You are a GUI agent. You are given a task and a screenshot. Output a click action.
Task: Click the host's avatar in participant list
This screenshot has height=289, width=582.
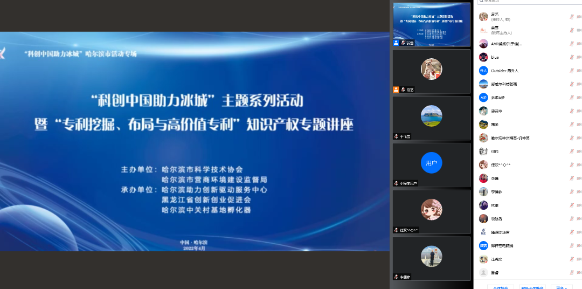pyautogui.click(x=483, y=17)
